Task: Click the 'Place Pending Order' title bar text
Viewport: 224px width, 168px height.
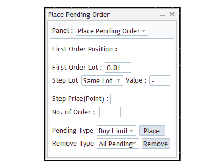Action: 79,15
